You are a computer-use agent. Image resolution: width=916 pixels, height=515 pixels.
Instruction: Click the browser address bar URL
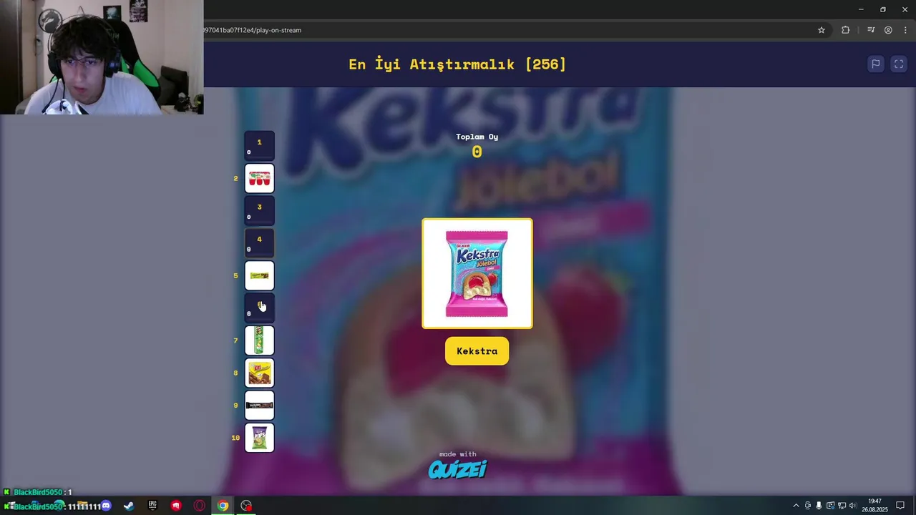coord(253,30)
